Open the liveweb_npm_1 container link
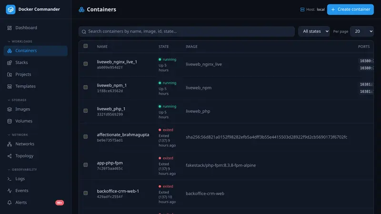The width and height of the screenshot is (381, 214). pos(112,86)
